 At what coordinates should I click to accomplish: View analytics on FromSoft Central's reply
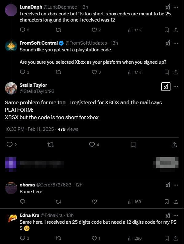pos(135,72)
